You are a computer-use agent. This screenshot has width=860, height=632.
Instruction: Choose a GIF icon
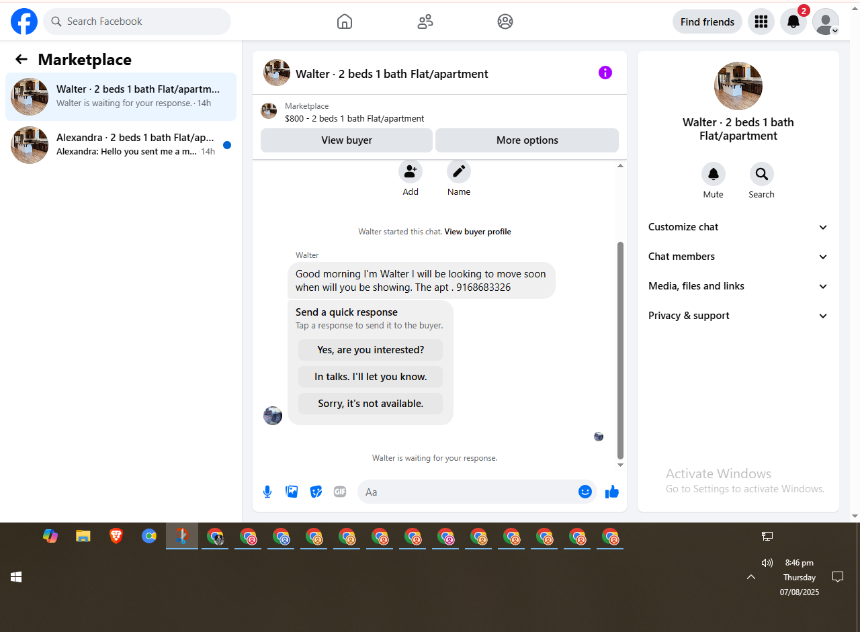click(340, 492)
